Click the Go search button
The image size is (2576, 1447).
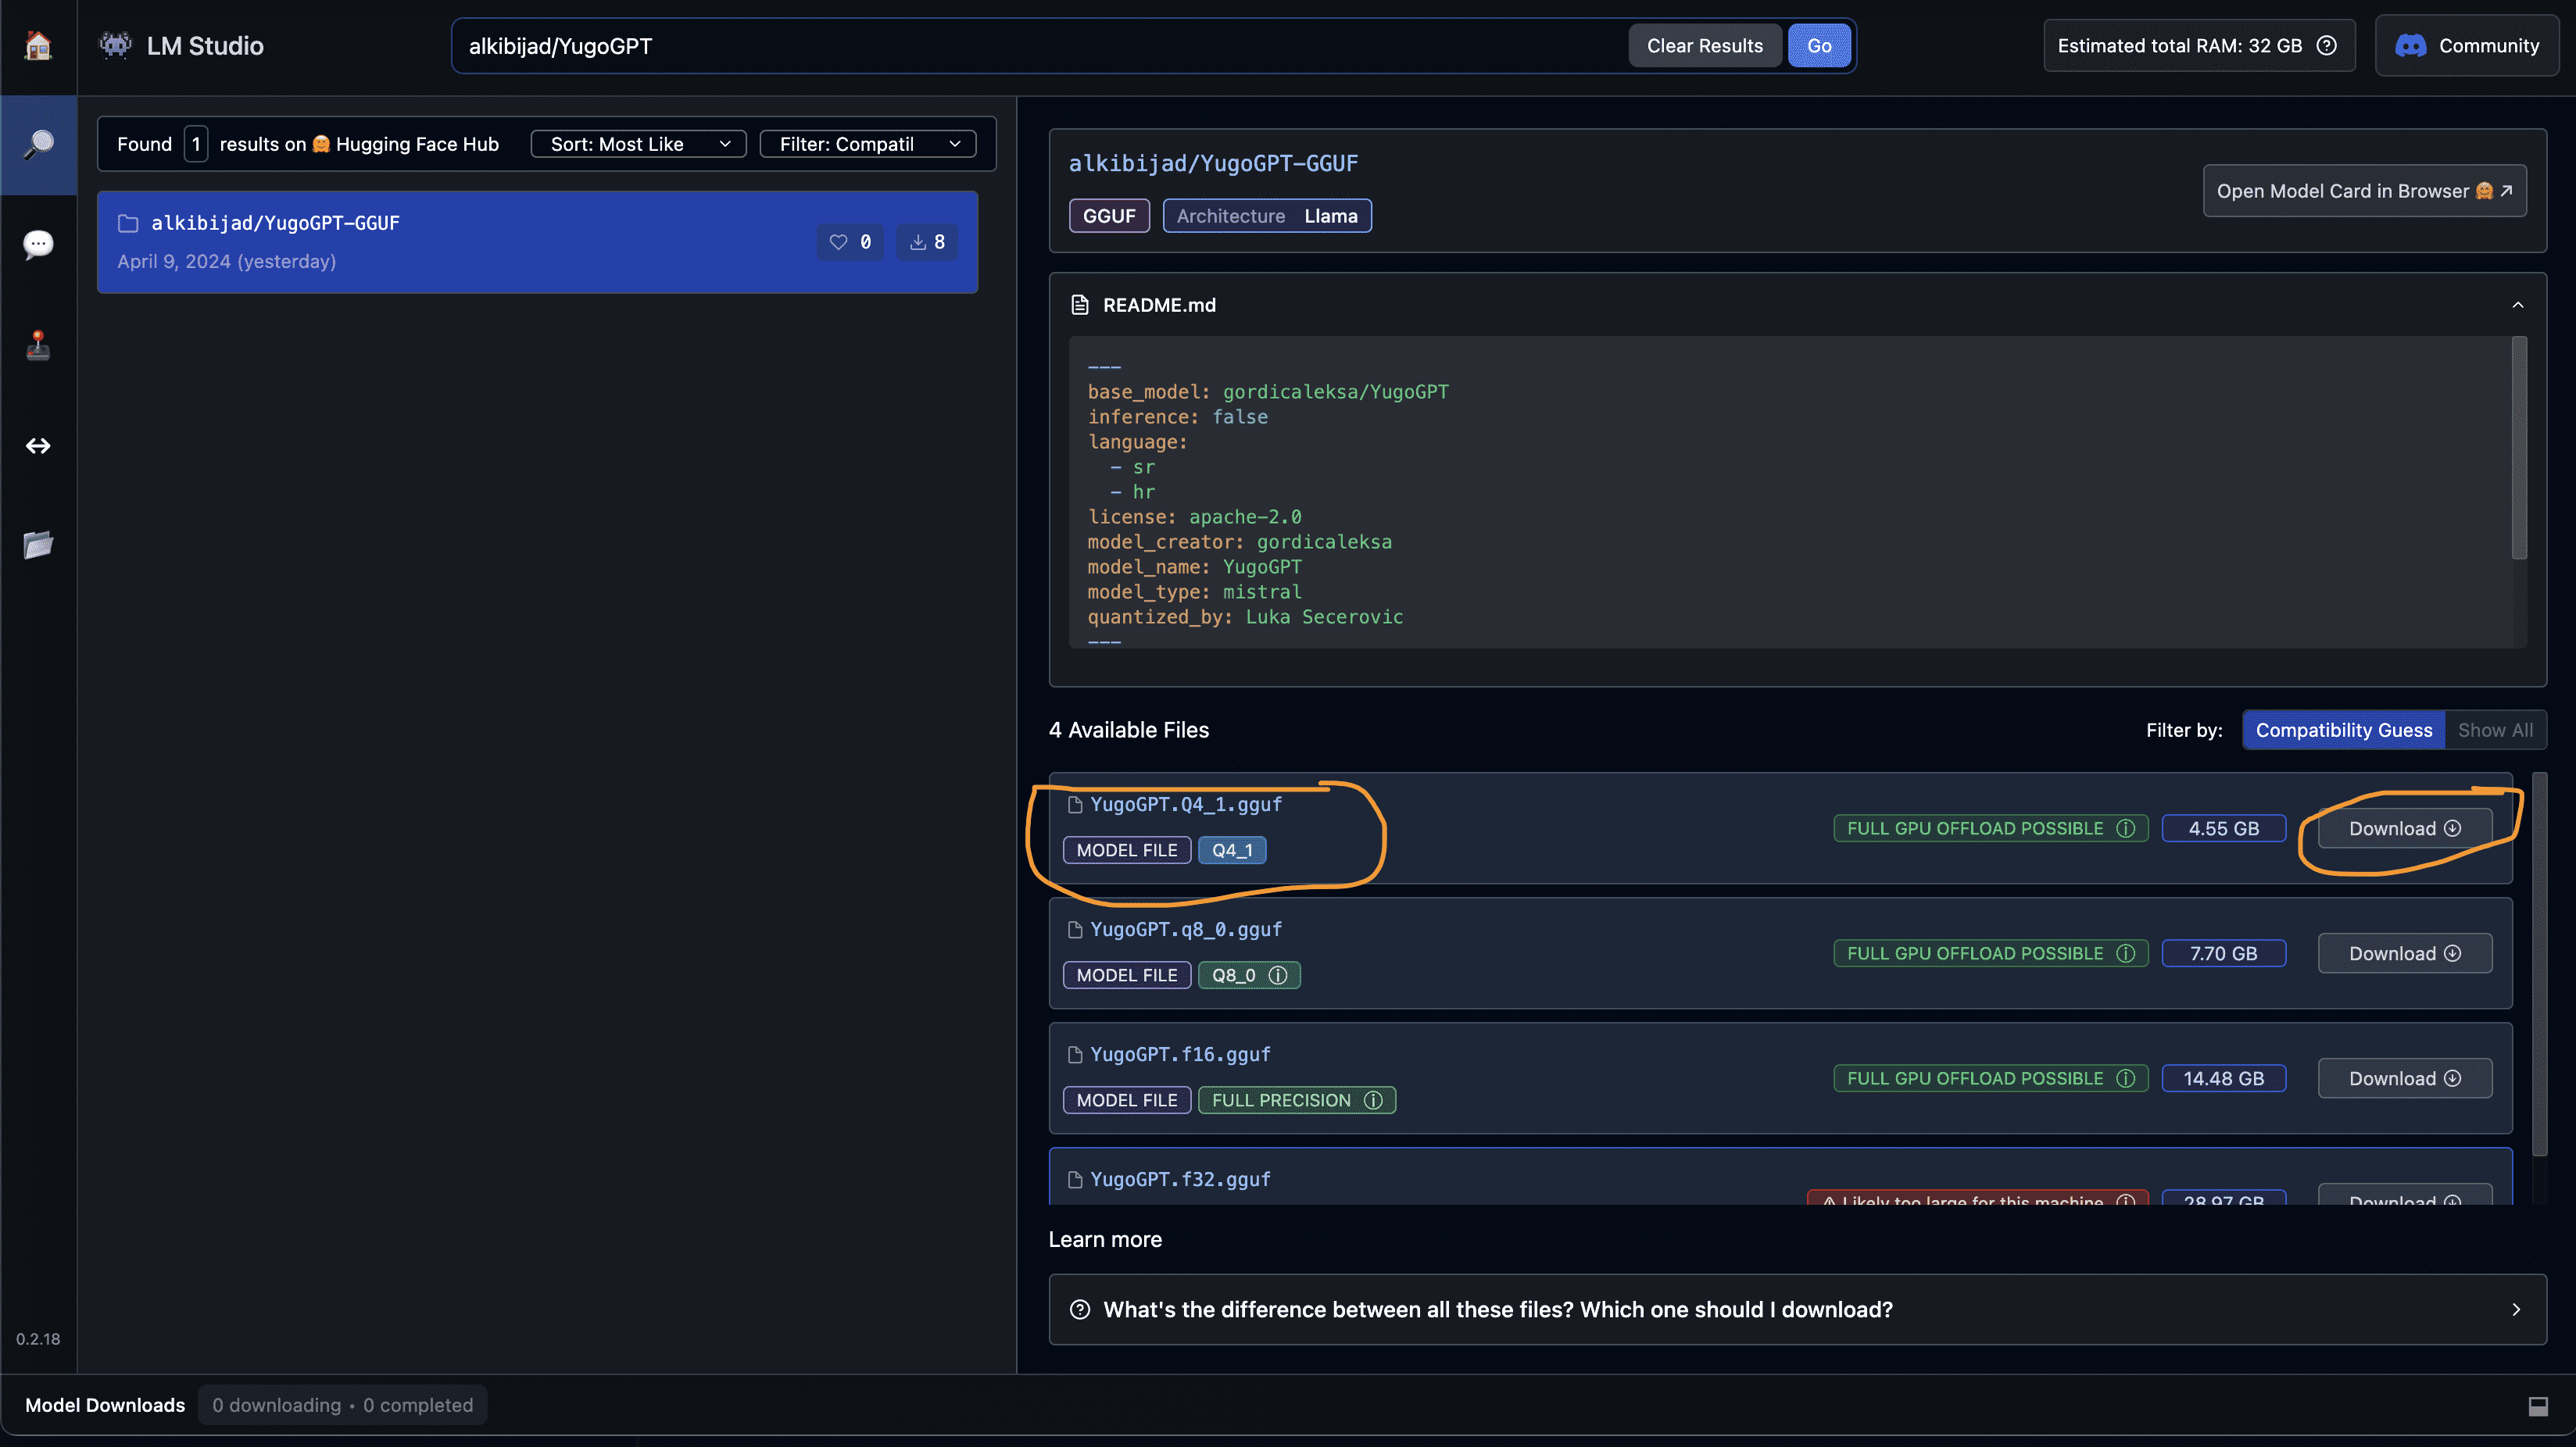pos(1819,46)
